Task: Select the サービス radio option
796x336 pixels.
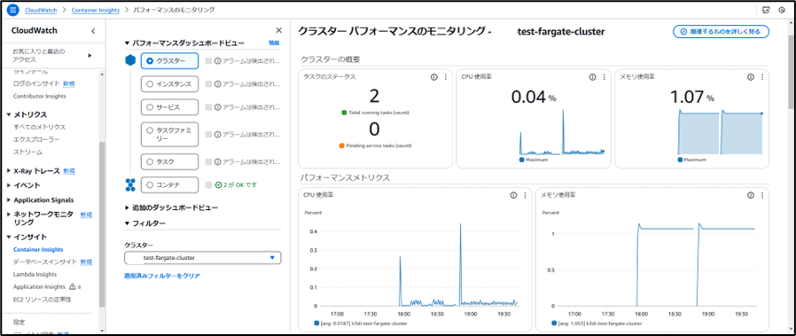Action: [149, 107]
